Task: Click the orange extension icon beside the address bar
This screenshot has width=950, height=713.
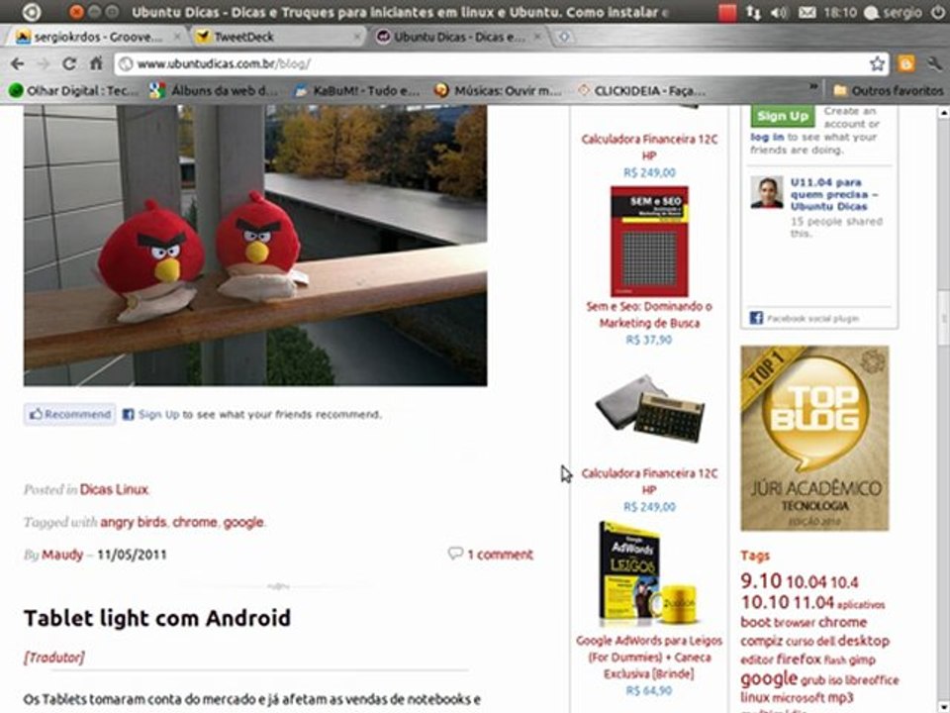Action: [x=906, y=63]
